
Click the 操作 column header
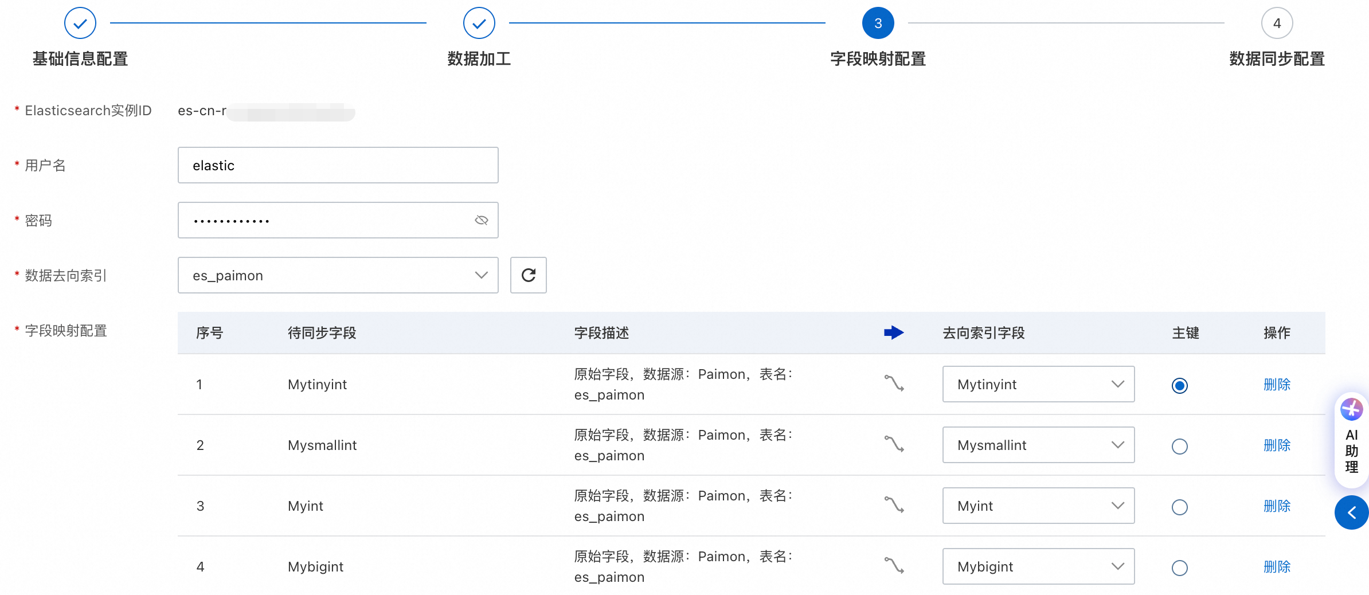[1277, 332]
